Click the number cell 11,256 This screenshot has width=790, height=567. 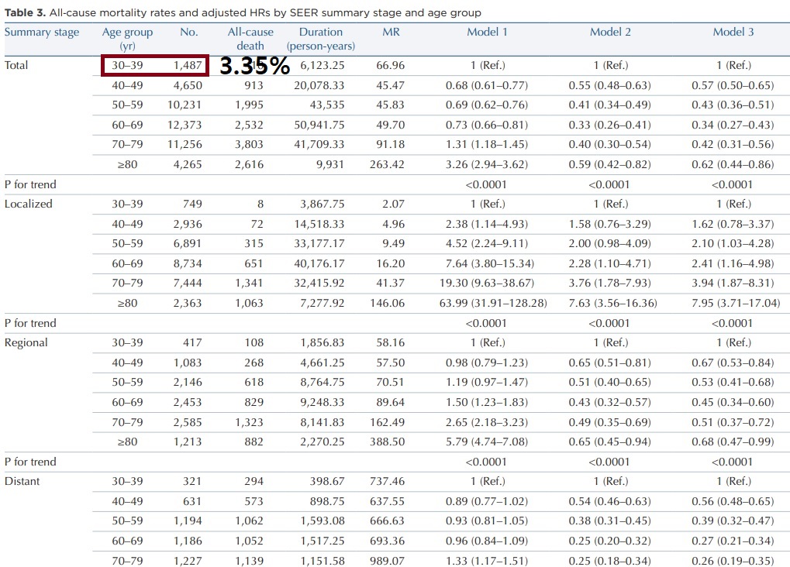pyautogui.click(x=185, y=145)
